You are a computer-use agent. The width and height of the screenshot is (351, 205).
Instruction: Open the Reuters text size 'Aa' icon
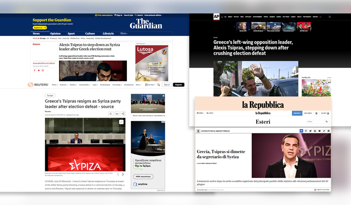(117, 113)
